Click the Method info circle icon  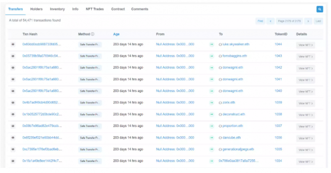[x=93, y=34]
